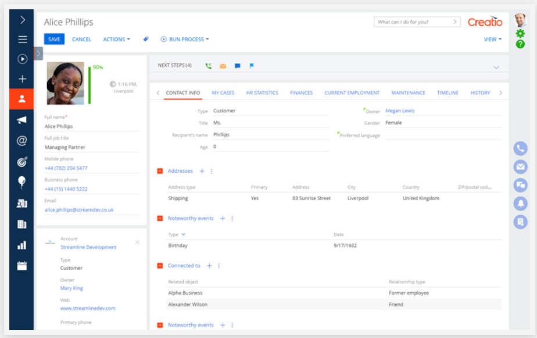The height and width of the screenshot is (338, 537).
Task: Select the phone call icon above Next Steps
Action: pos(207,65)
